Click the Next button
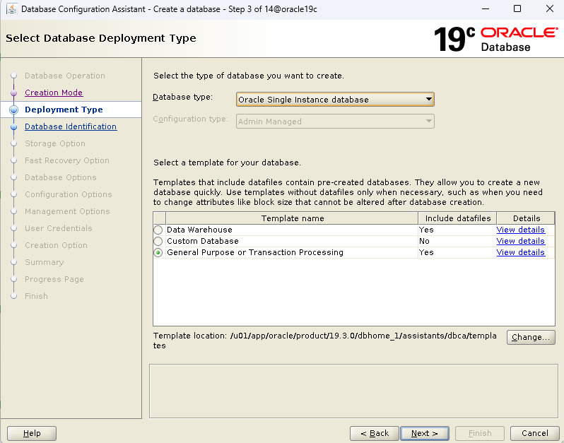This screenshot has height=443, width=564. click(x=425, y=433)
